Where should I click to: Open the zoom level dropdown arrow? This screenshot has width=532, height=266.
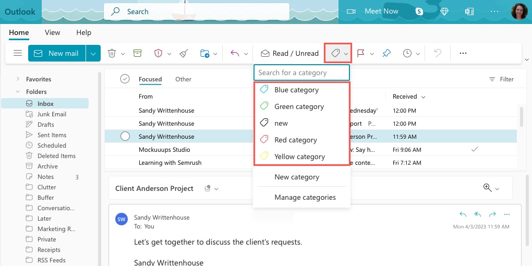pyautogui.click(x=498, y=189)
